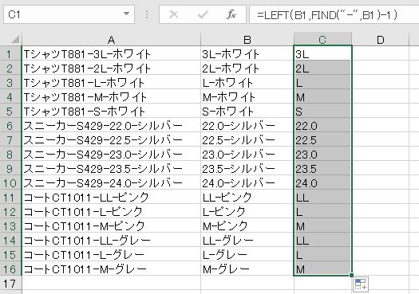
Task: Open the Auto Fill Options button
Action: click(x=361, y=284)
